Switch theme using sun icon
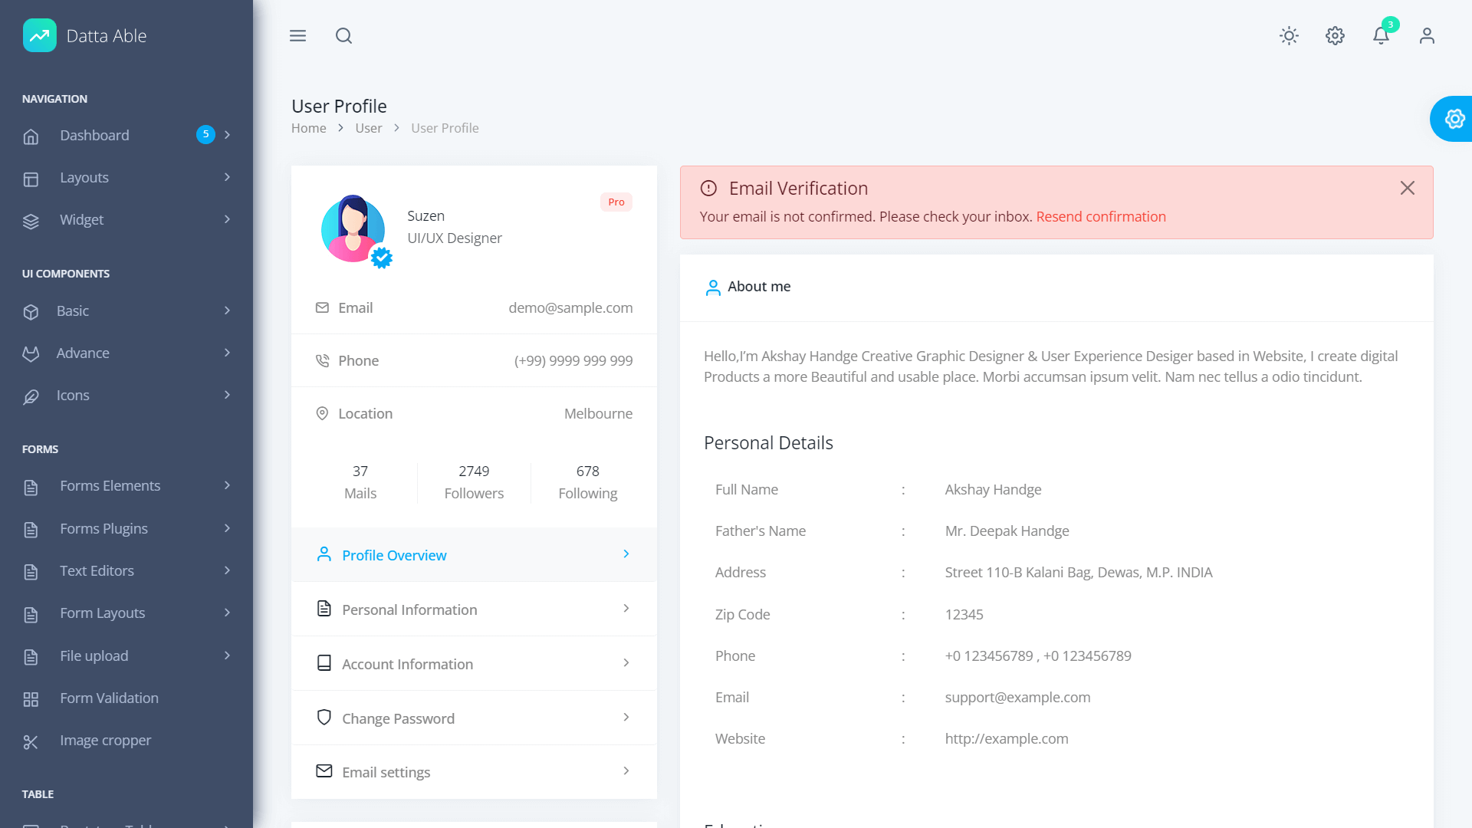 (1289, 36)
